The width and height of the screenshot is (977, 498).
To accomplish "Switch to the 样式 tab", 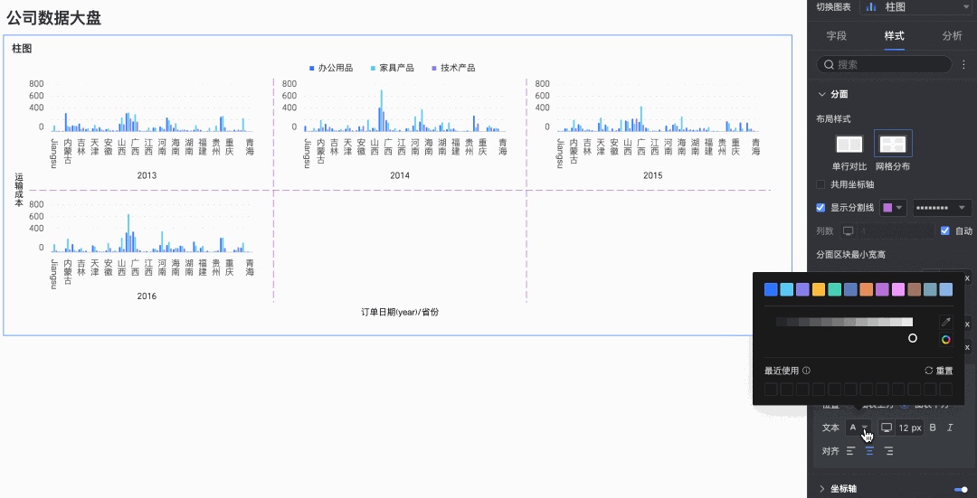I will 894,36.
